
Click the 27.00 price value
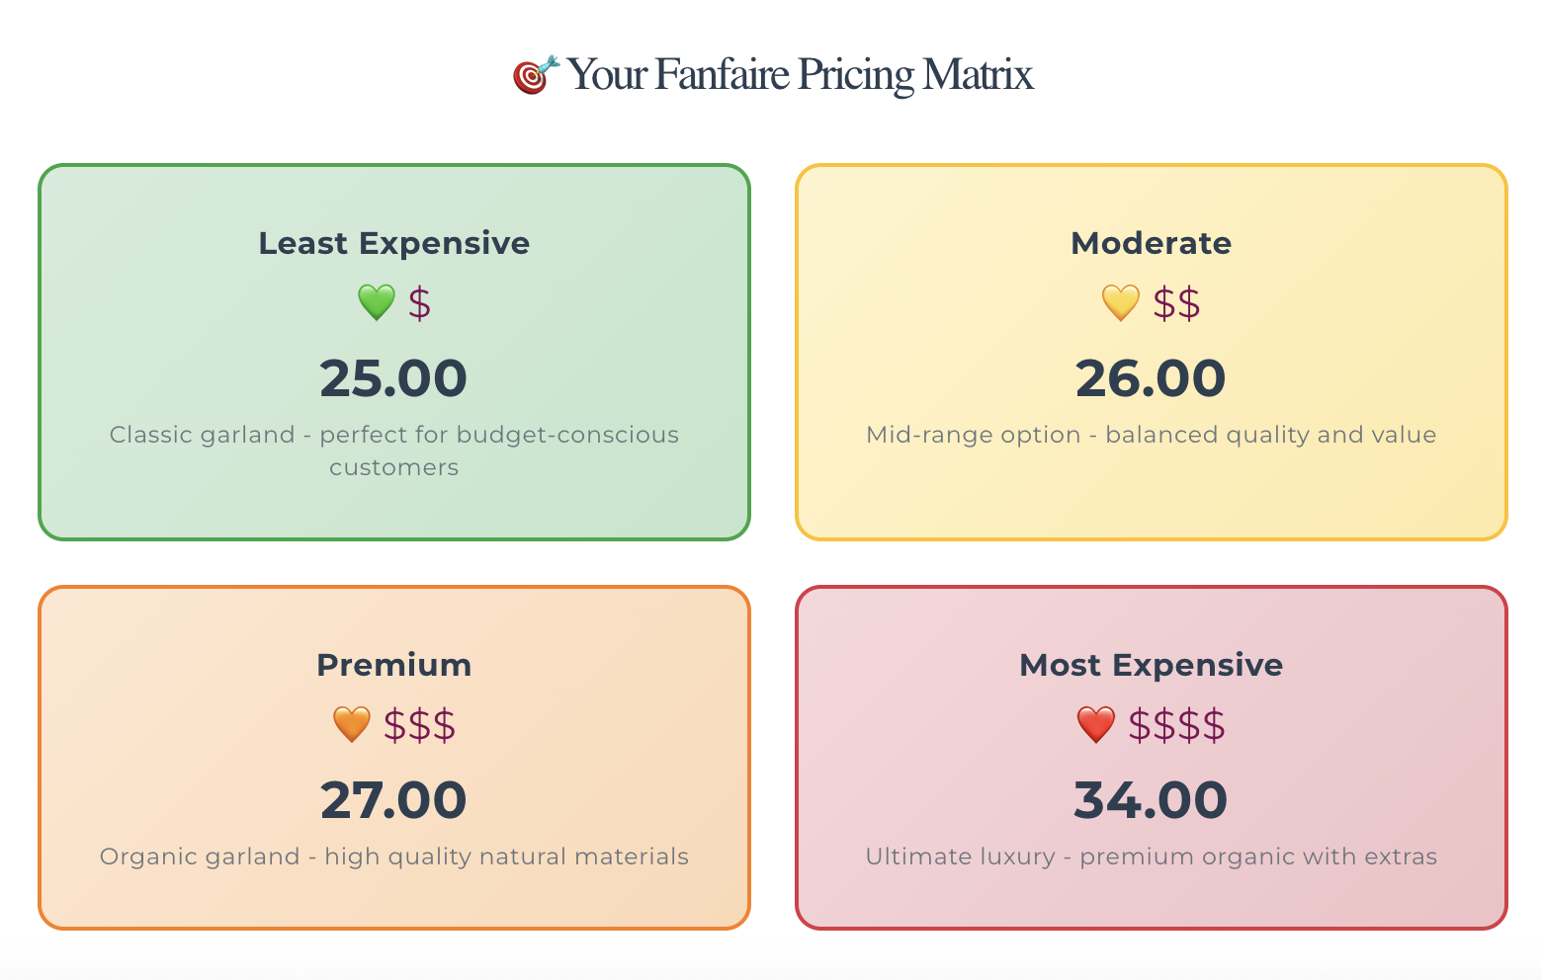coord(393,800)
